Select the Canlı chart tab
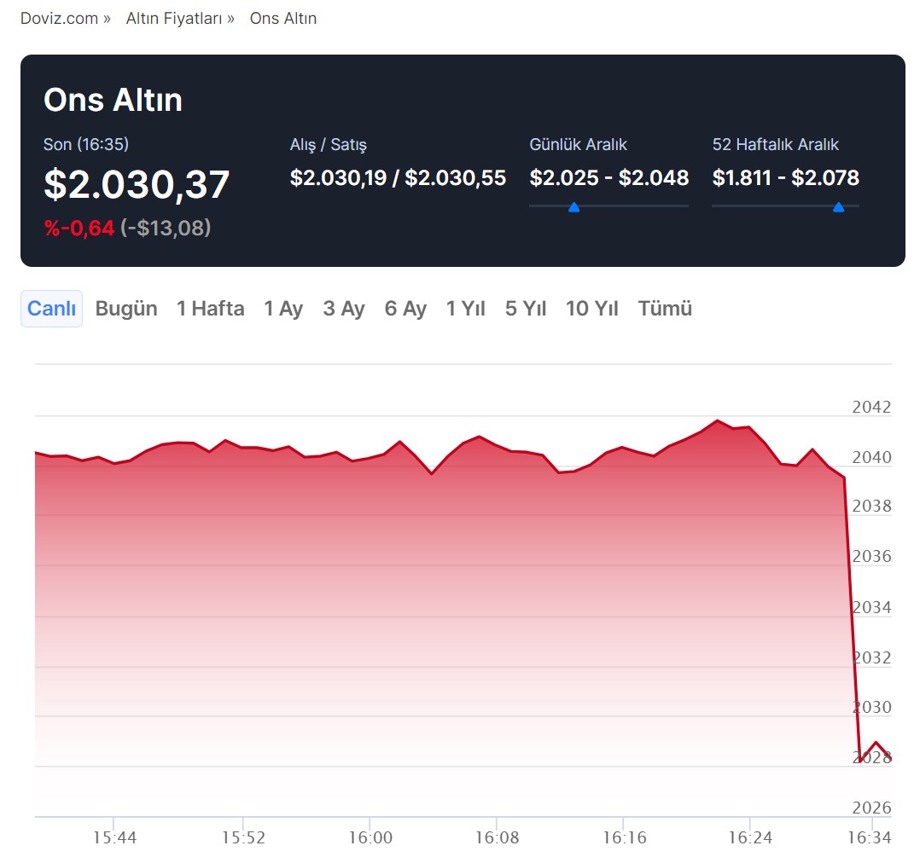Screen dimensions: 914x857 [x=51, y=309]
